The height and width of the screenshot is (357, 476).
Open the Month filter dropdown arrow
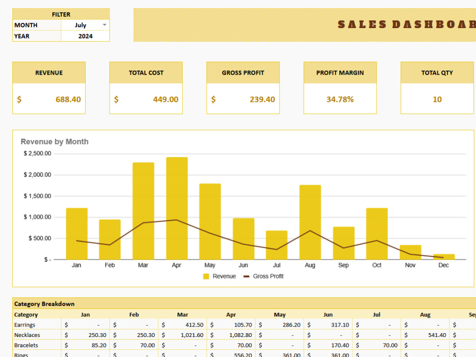[104, 25]
